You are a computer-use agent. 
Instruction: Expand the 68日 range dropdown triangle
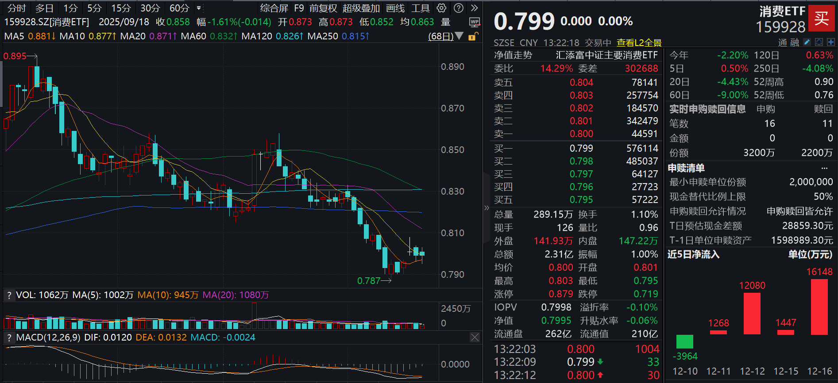(460, 36)
